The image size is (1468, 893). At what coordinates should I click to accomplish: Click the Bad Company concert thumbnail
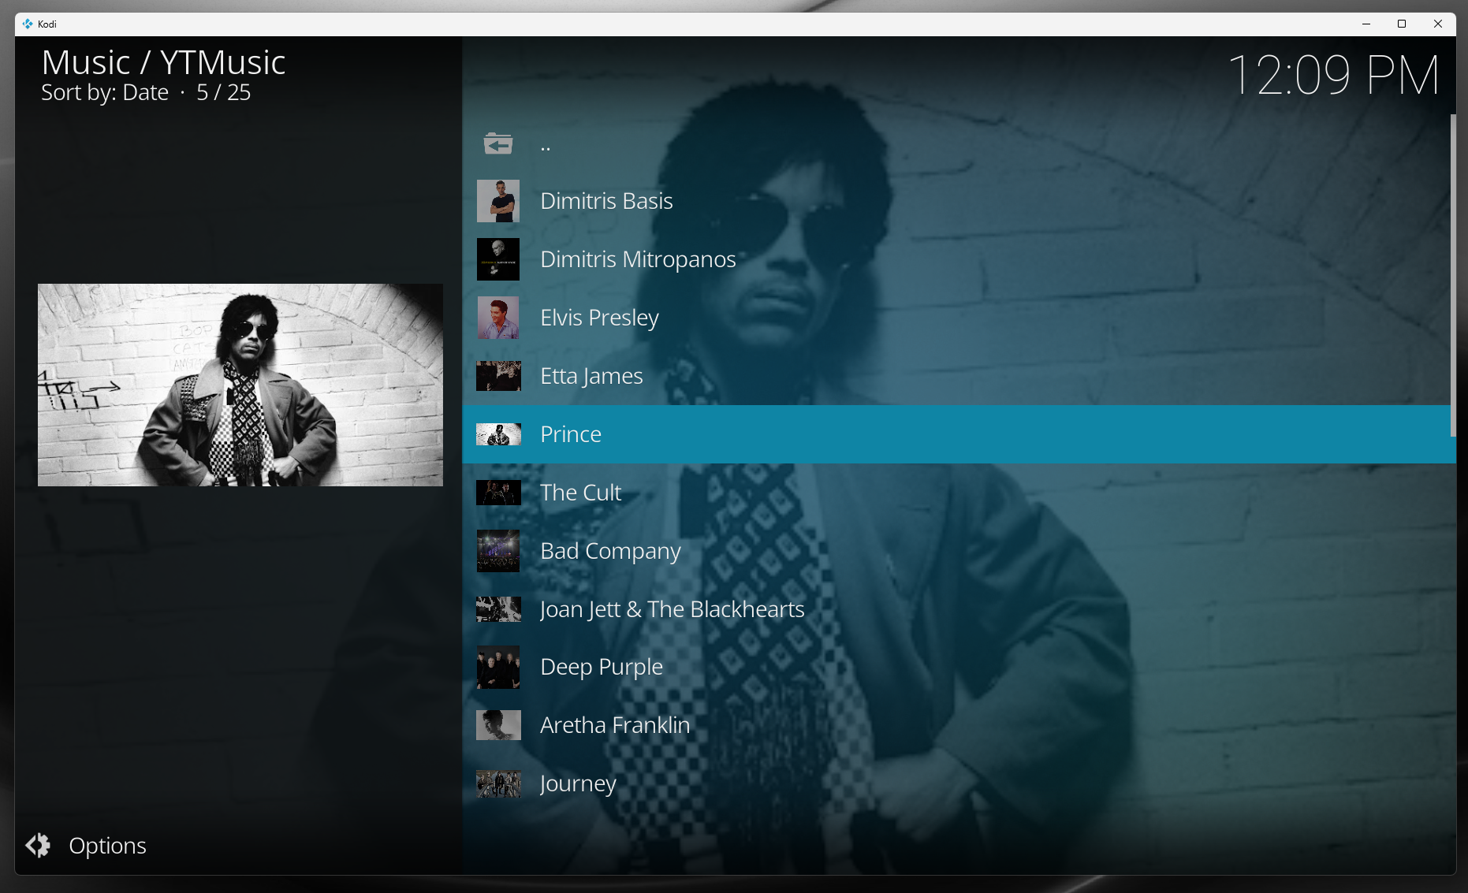498,551
